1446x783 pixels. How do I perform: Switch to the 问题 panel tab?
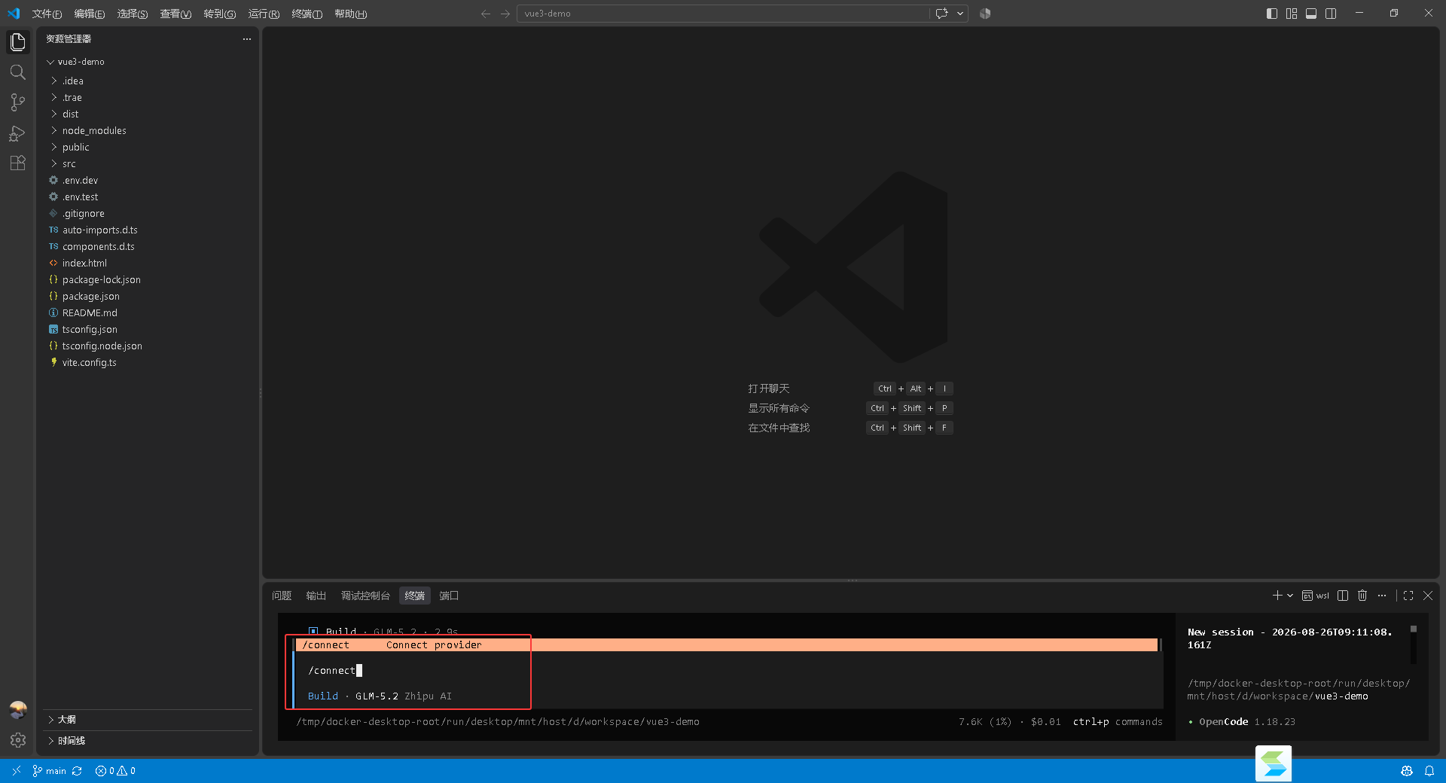282,596
